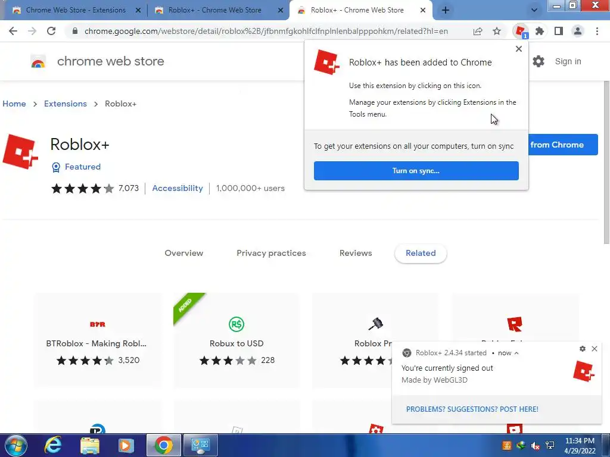Click the Chrome Web Store rainbow logo

(x=38, y=62)
